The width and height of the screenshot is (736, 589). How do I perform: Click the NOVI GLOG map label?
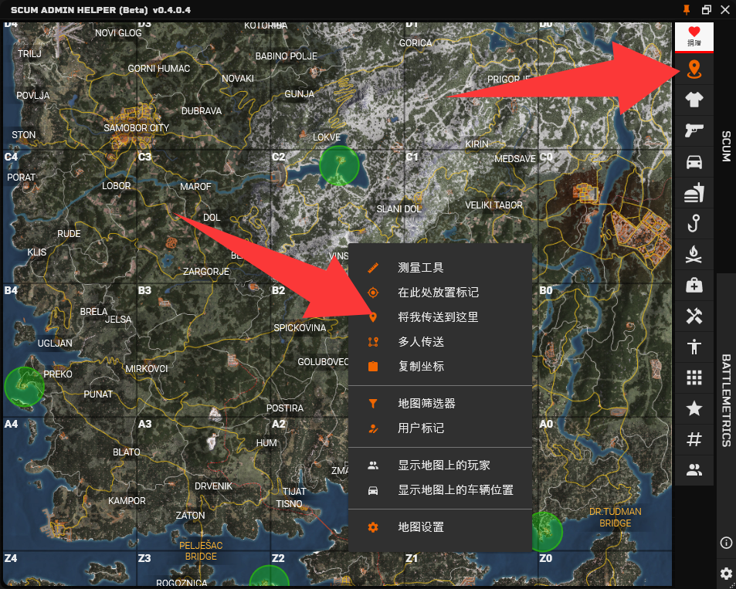118,33
